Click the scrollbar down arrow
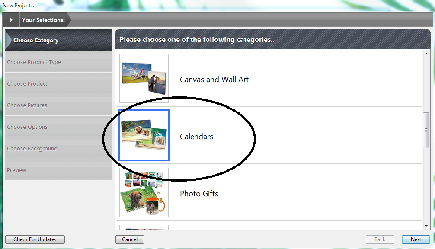Image resolution: width=435 pixels, height=249 pixels. coord(426,226)
